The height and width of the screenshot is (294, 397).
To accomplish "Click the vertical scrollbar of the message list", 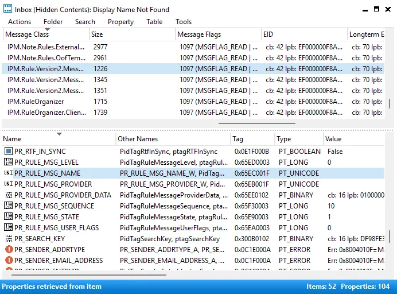I will (390, 103).
